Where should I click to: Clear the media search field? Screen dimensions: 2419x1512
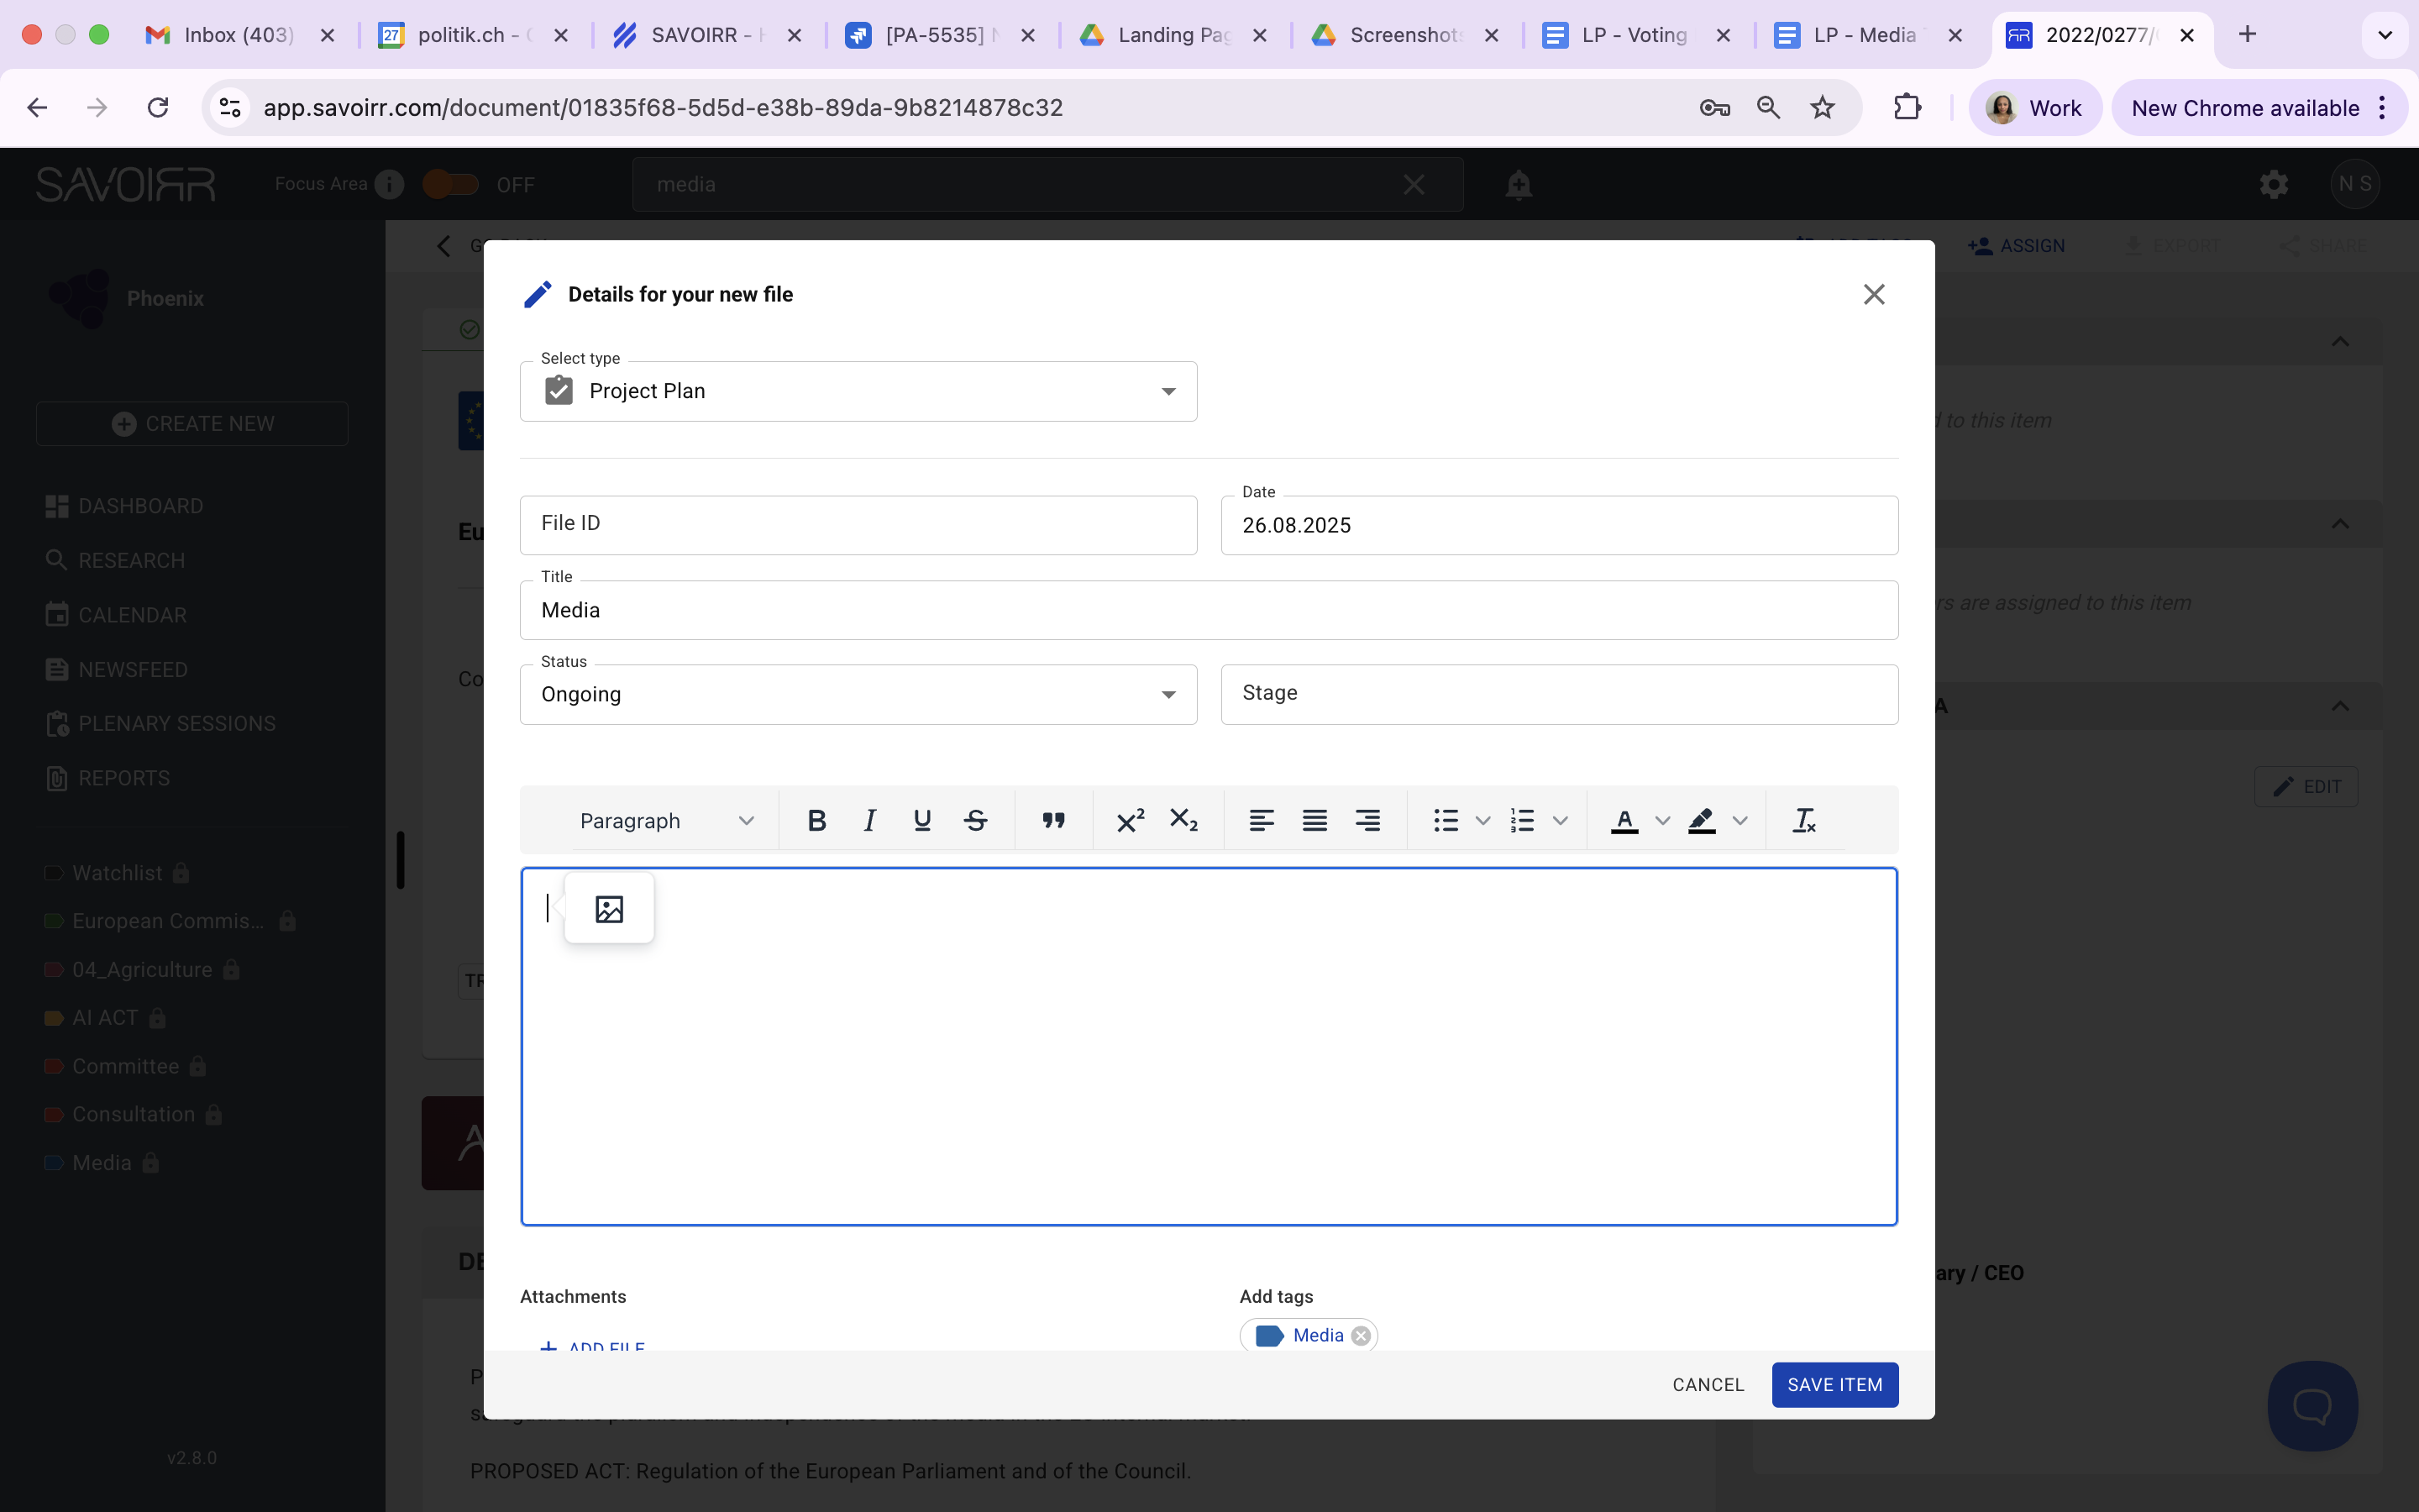point(1414,185)
